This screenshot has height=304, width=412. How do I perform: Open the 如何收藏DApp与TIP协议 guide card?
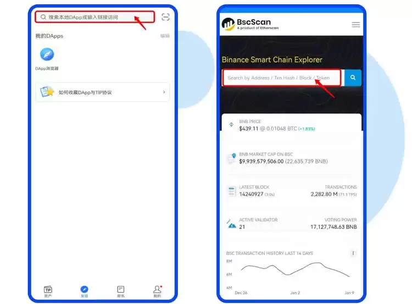[103, 92]
